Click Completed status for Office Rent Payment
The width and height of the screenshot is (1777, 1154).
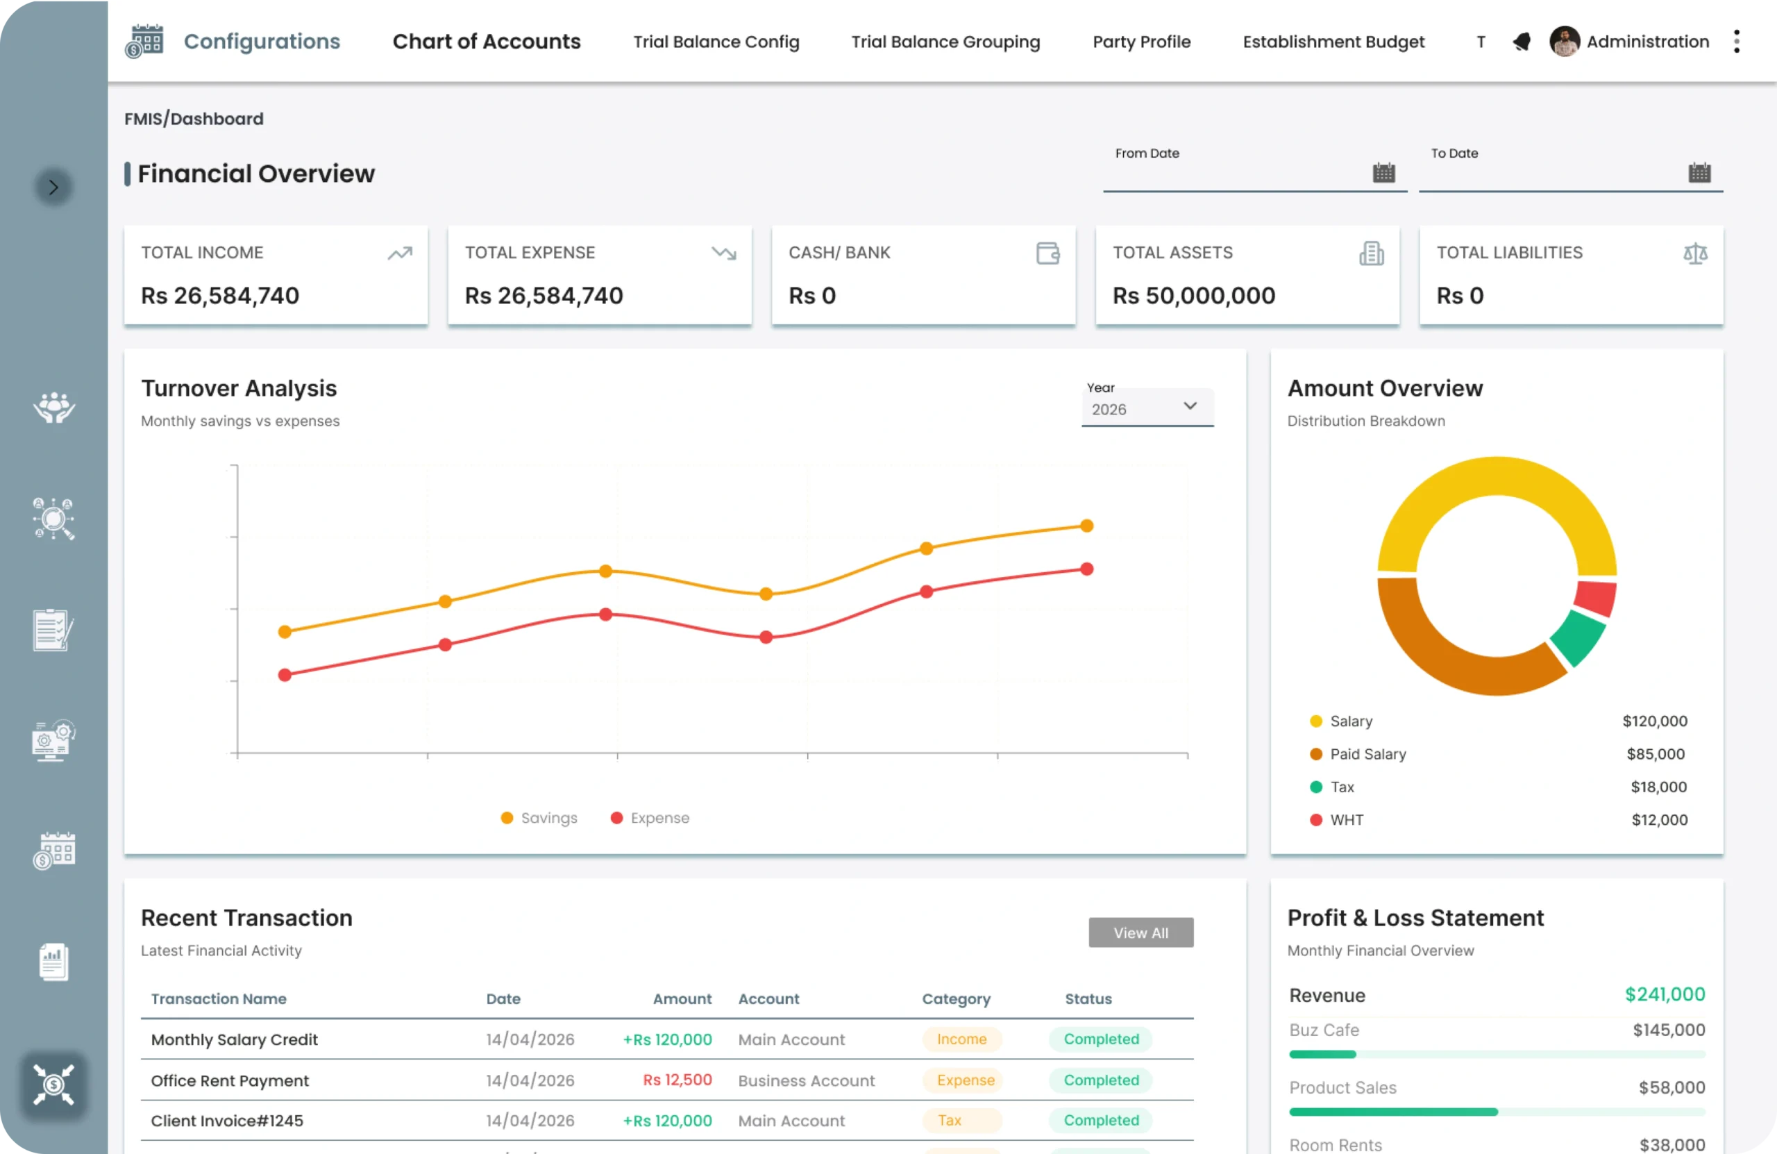pos(1100,1080)
